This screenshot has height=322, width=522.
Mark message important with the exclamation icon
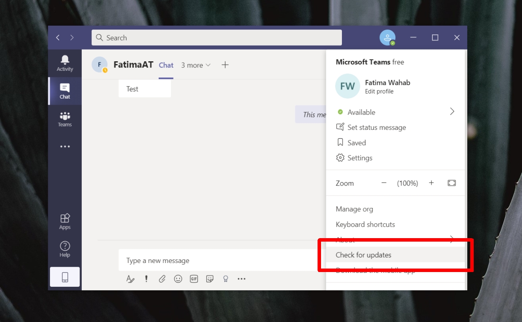click(x=146, y=279)
